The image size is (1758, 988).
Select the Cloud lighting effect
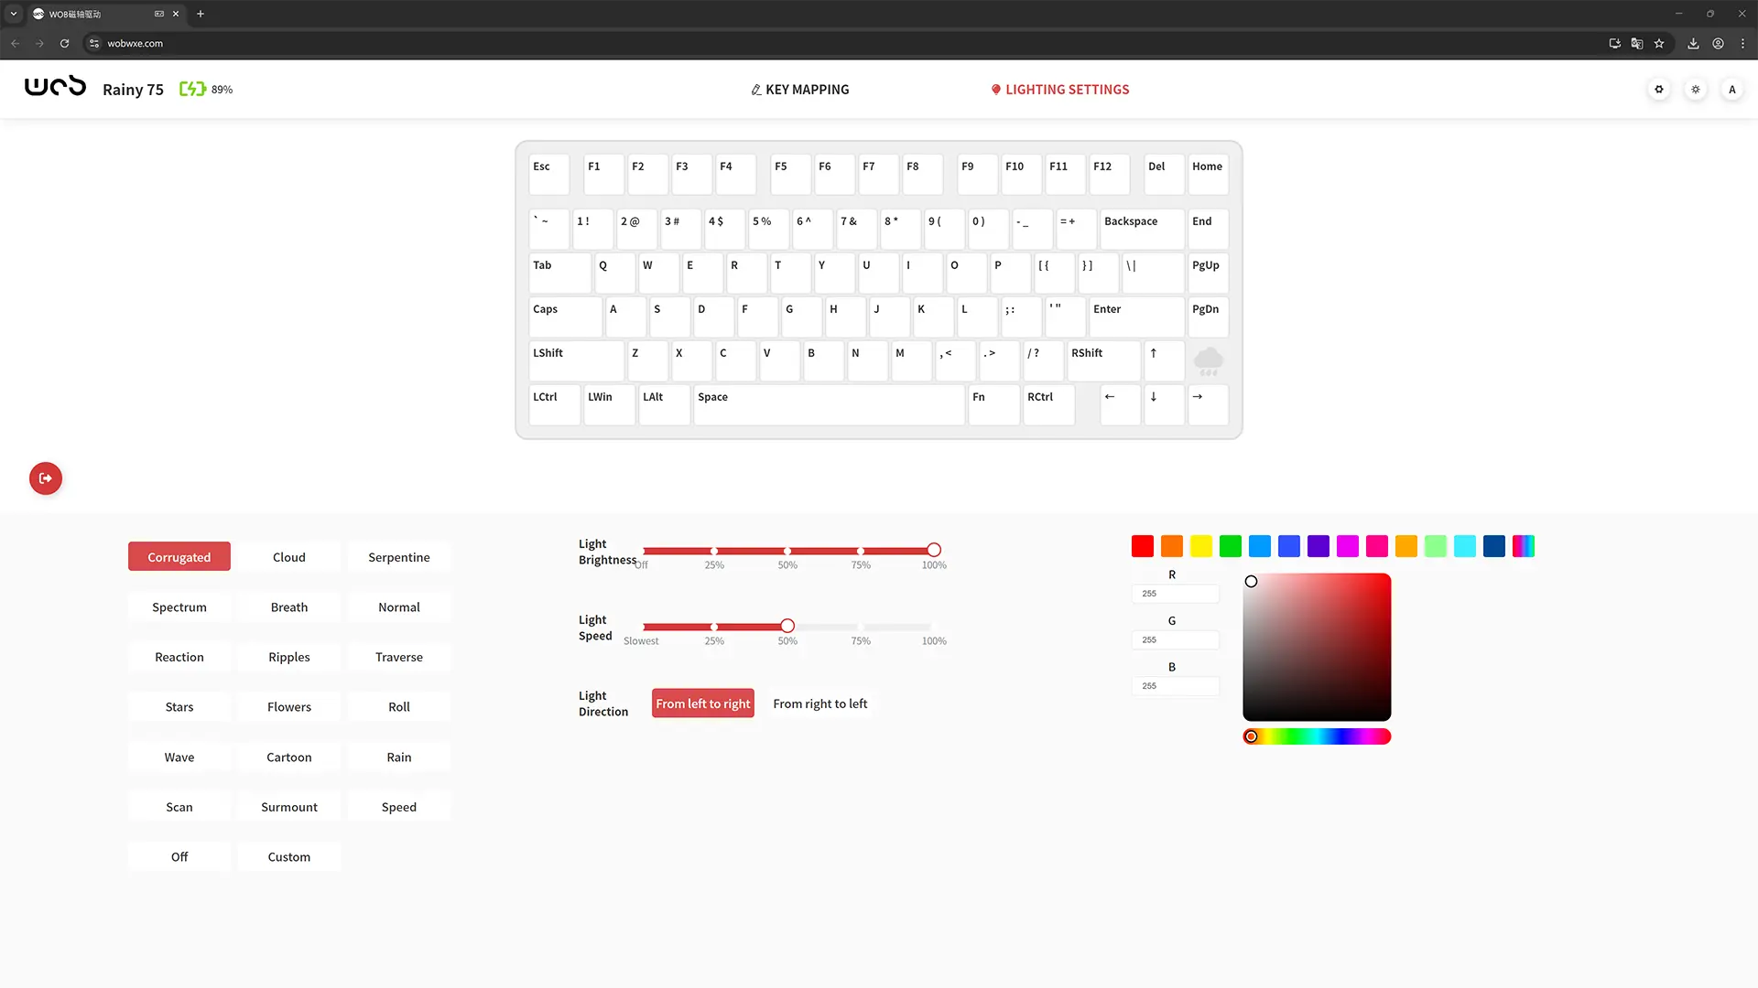coord(289,557)
